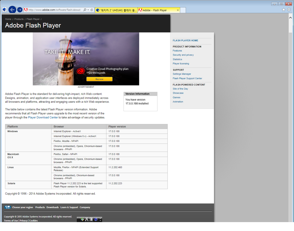Open Flash Player Support Center link
The height and width of the screenshot is (231, 294).
(x=187, y=78)
